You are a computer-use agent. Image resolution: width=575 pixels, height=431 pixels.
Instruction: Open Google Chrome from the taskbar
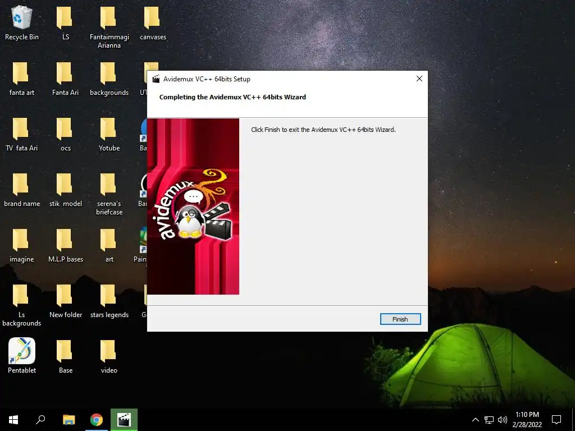click(x=97, y=420)
